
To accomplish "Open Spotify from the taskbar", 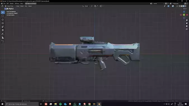I will (60, 104).
